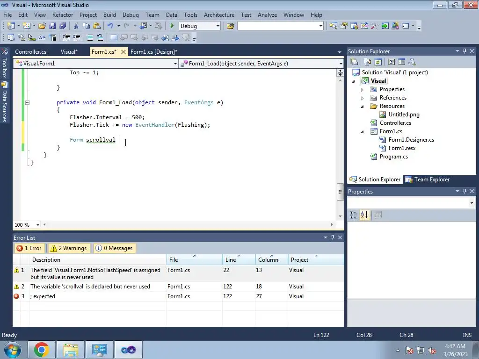Open the Architecture menu
Screen dimensions: 479x359
point(219,14)
